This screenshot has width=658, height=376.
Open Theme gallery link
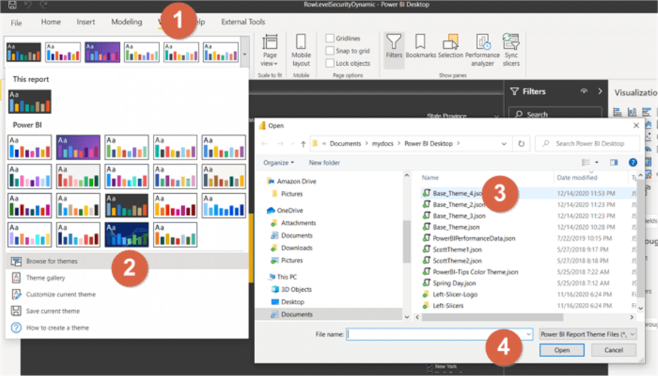coord(45,278)
